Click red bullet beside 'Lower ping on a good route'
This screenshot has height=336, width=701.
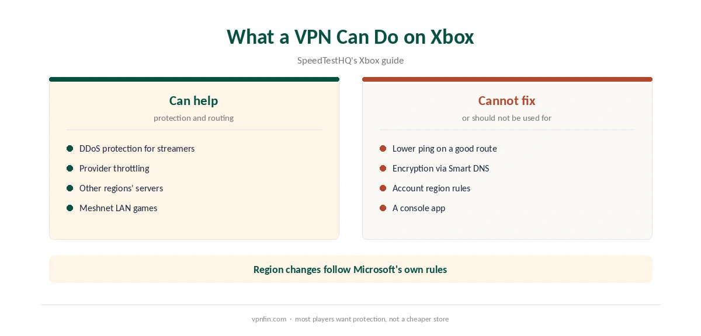click(383, 149)
